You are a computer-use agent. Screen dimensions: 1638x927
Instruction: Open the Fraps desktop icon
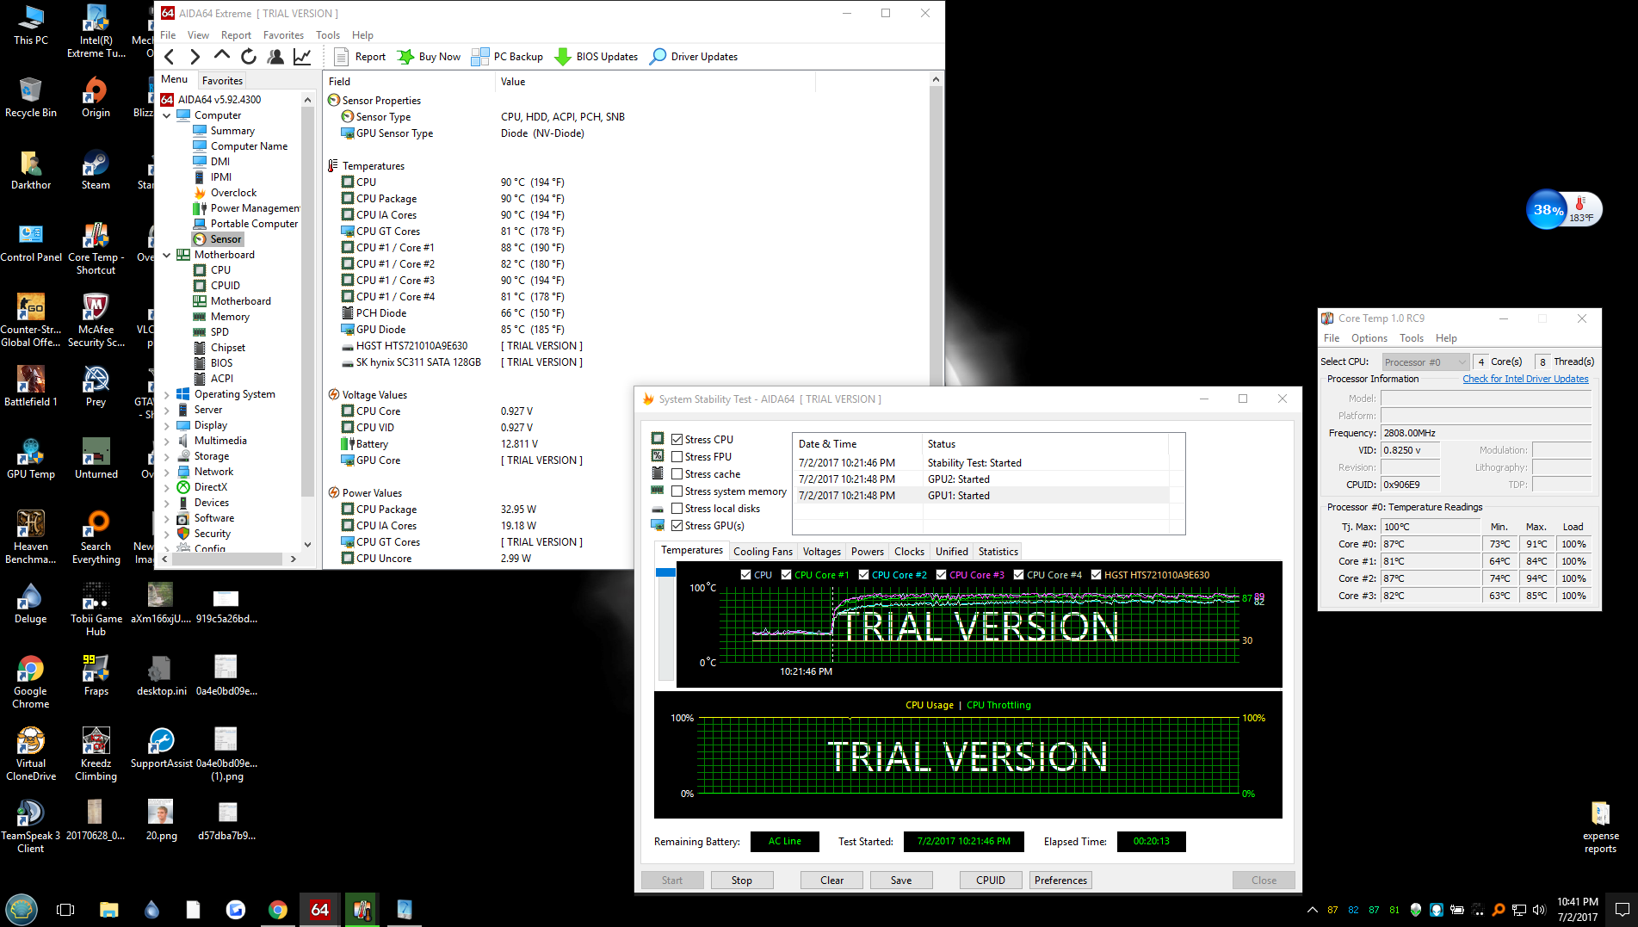(x=96, y=675)
